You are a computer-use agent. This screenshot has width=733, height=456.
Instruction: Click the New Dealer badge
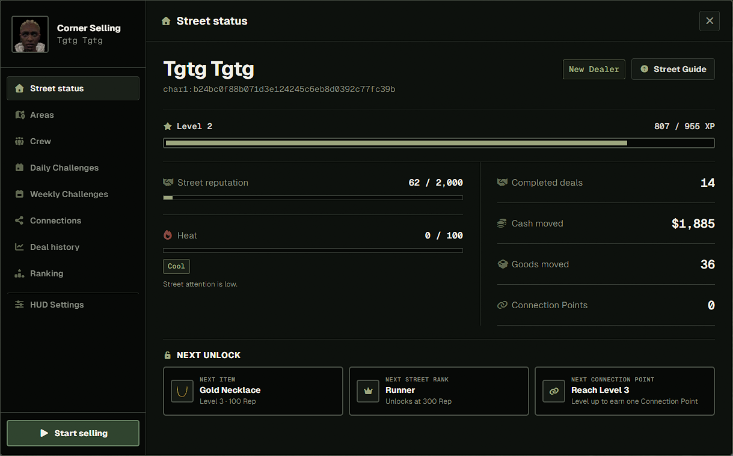coord(594,69)
